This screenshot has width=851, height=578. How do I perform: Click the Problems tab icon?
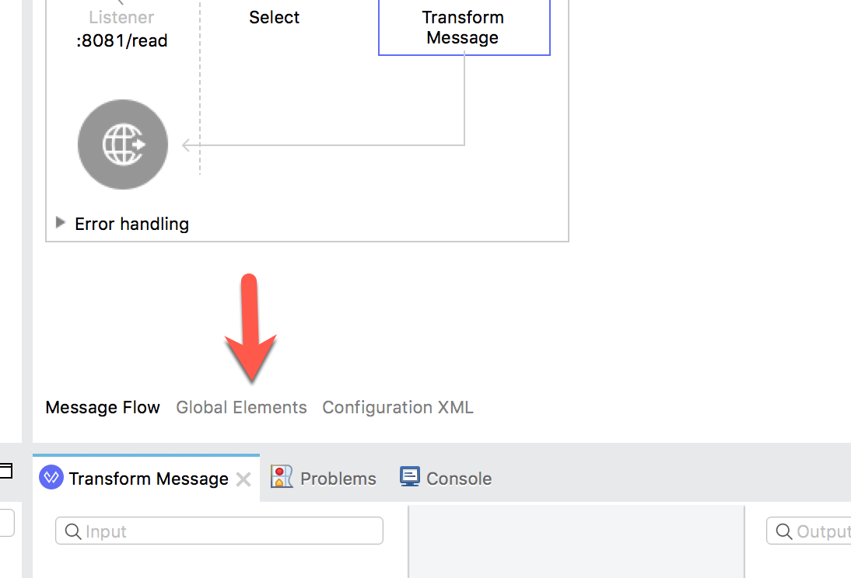[x=281, y=477]
